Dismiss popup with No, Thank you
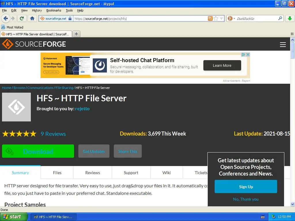The width and height of the screenshot is (295, 221). click(246, 199)
